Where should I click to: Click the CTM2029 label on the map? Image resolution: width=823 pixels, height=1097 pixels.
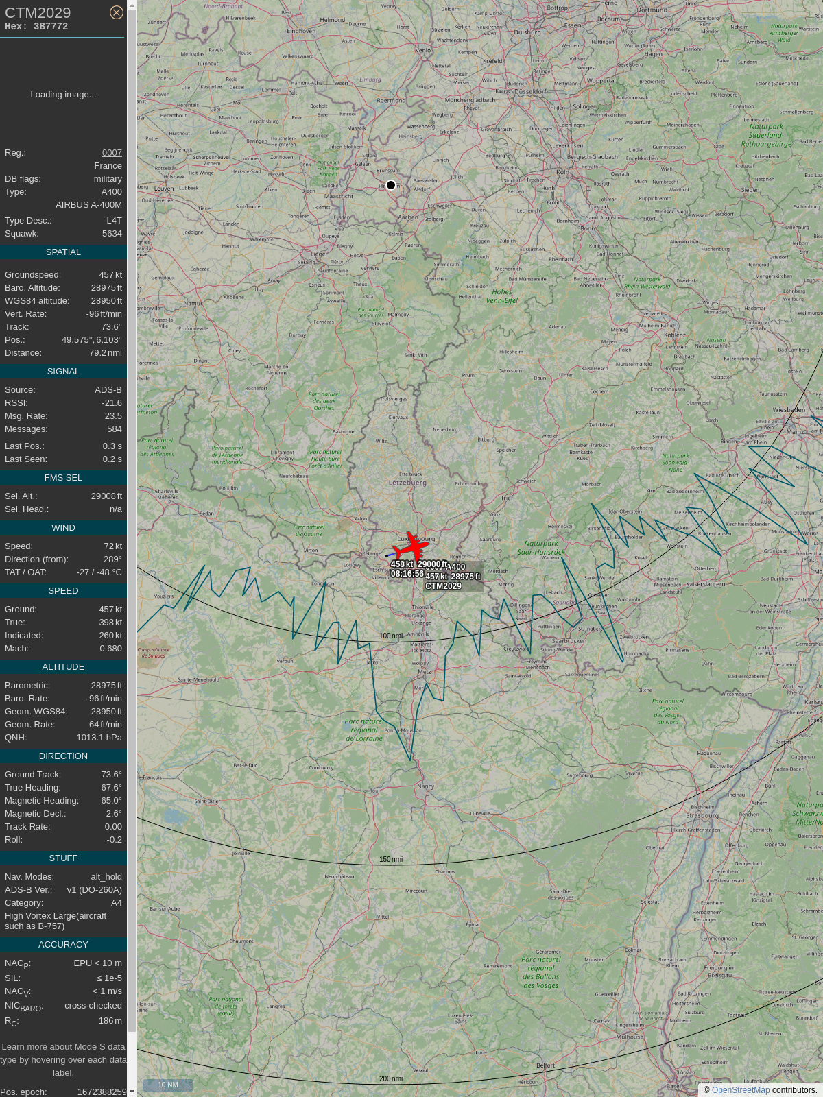[443, 586]
